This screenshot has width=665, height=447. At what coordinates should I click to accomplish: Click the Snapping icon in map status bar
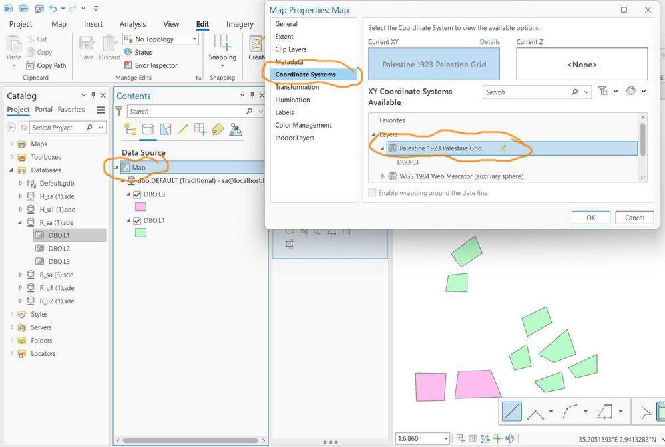(460, 438)
